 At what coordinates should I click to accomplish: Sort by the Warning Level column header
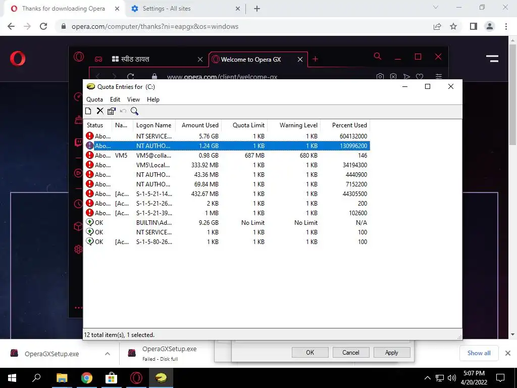click(294, 125)
